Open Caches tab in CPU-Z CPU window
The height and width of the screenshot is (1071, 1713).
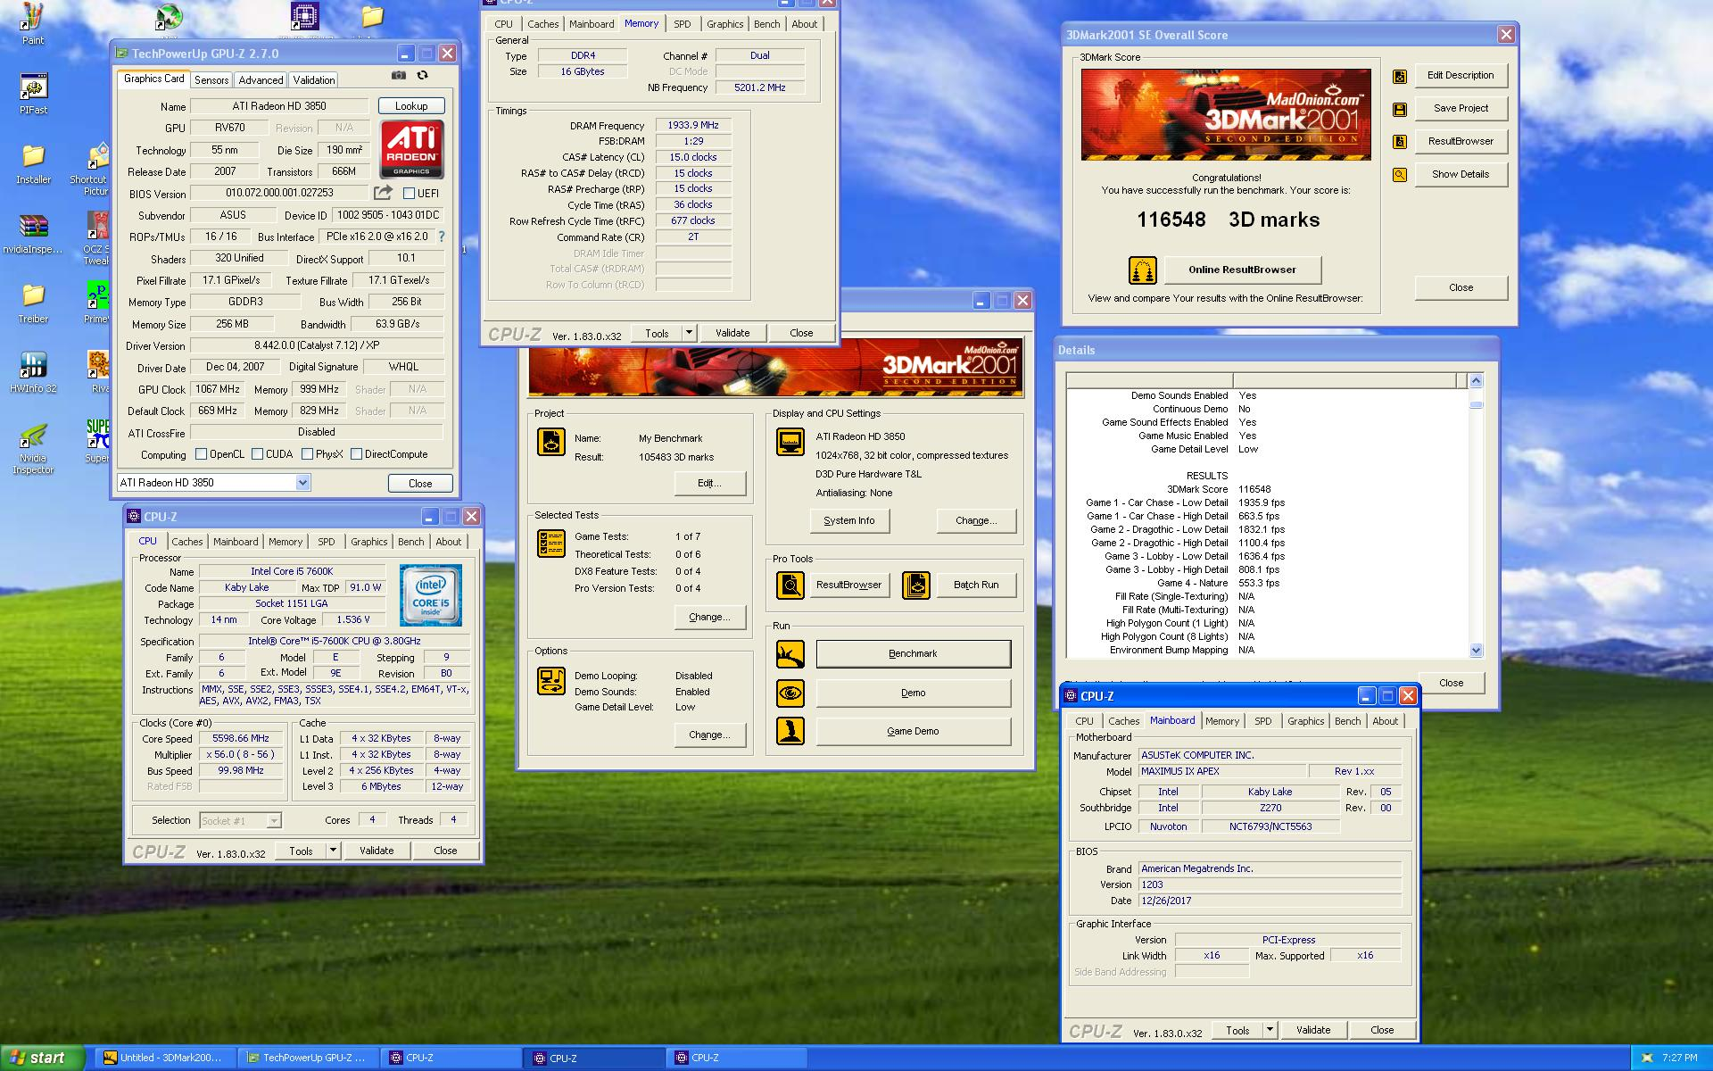187,542
